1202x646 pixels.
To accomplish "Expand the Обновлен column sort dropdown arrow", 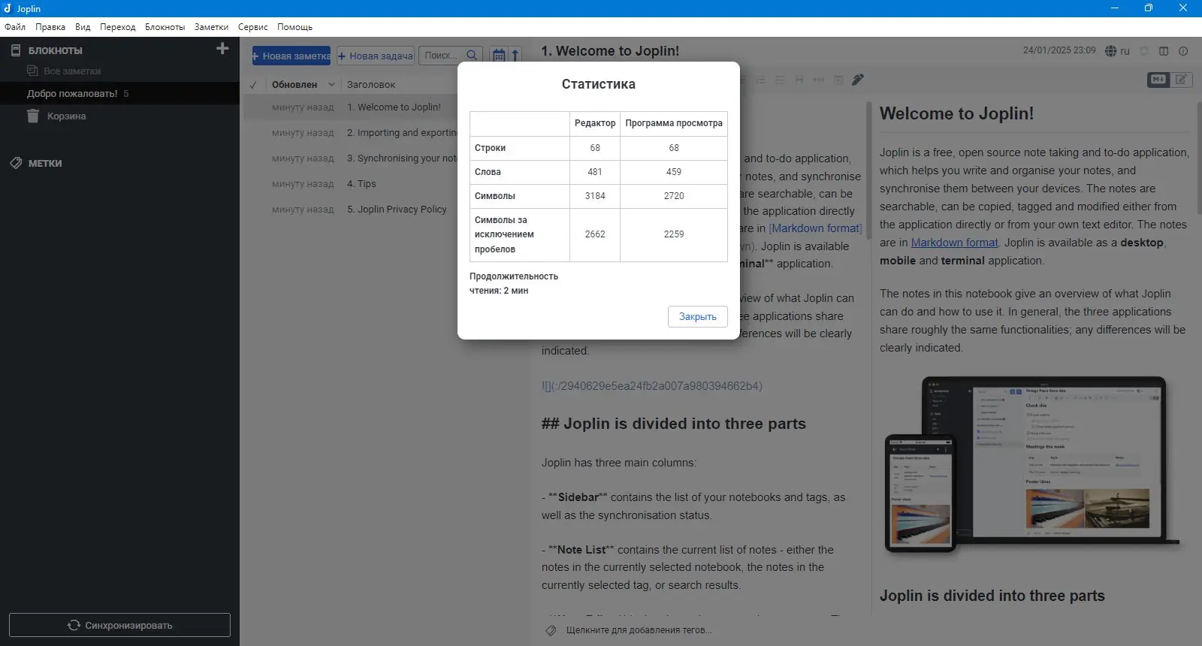I will click(x=331, y=85).
